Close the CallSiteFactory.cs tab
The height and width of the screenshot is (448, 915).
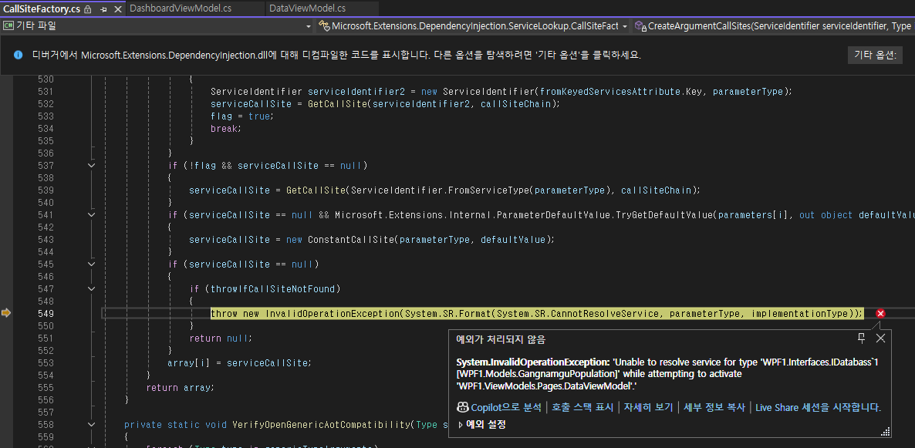click(118, 8)
